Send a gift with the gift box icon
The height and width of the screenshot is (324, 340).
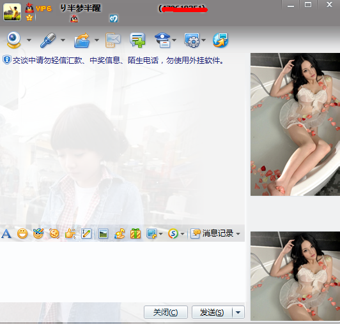click(135, 233)
